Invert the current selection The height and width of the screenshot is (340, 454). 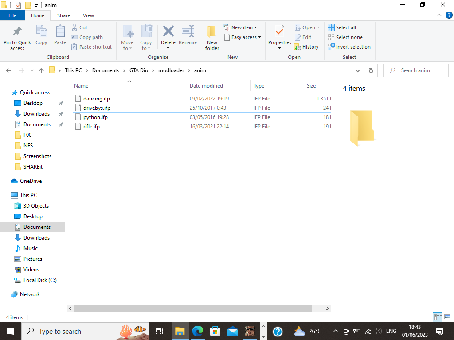click(x=349, y=47)
